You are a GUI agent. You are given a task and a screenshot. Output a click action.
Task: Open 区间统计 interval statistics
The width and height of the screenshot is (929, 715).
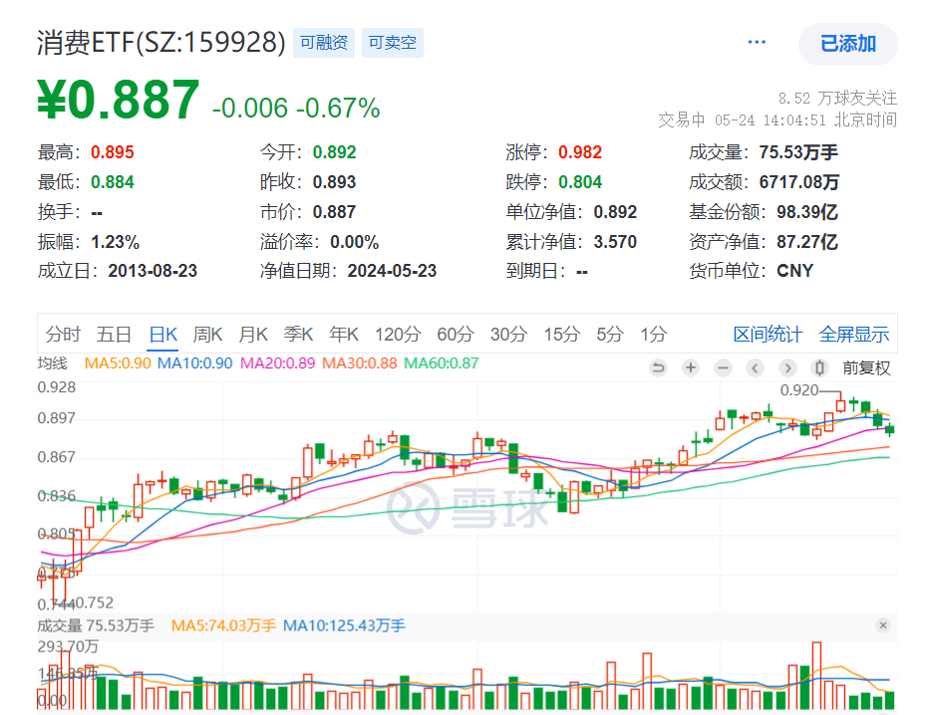768,335
